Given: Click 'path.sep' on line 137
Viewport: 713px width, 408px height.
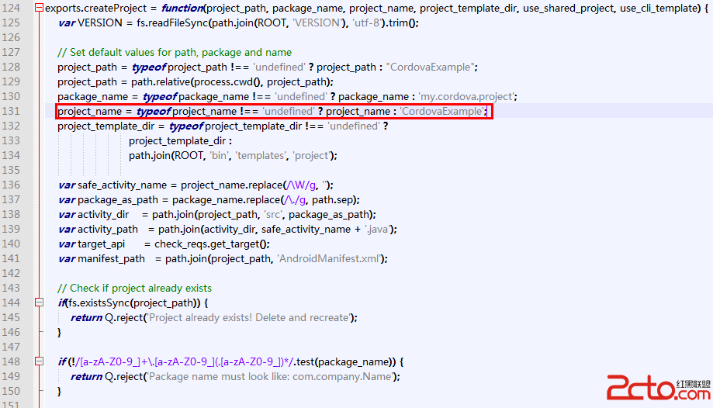Looking at the screenshot, I should click(332, 199).
